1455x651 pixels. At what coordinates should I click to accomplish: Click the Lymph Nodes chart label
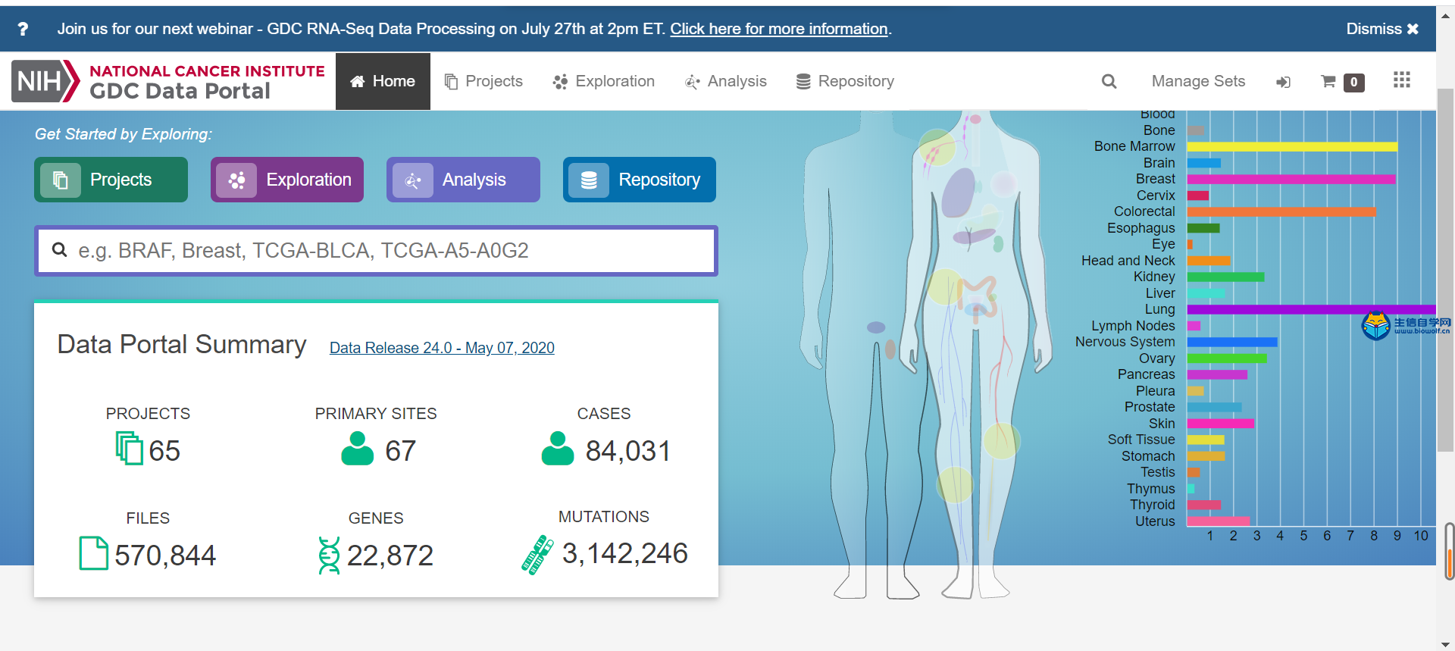(1133, 326)
